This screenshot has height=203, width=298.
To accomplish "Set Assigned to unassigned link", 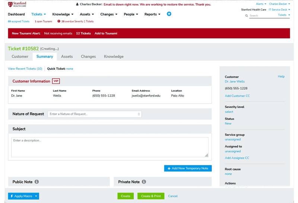I will [x=232, y=151].
